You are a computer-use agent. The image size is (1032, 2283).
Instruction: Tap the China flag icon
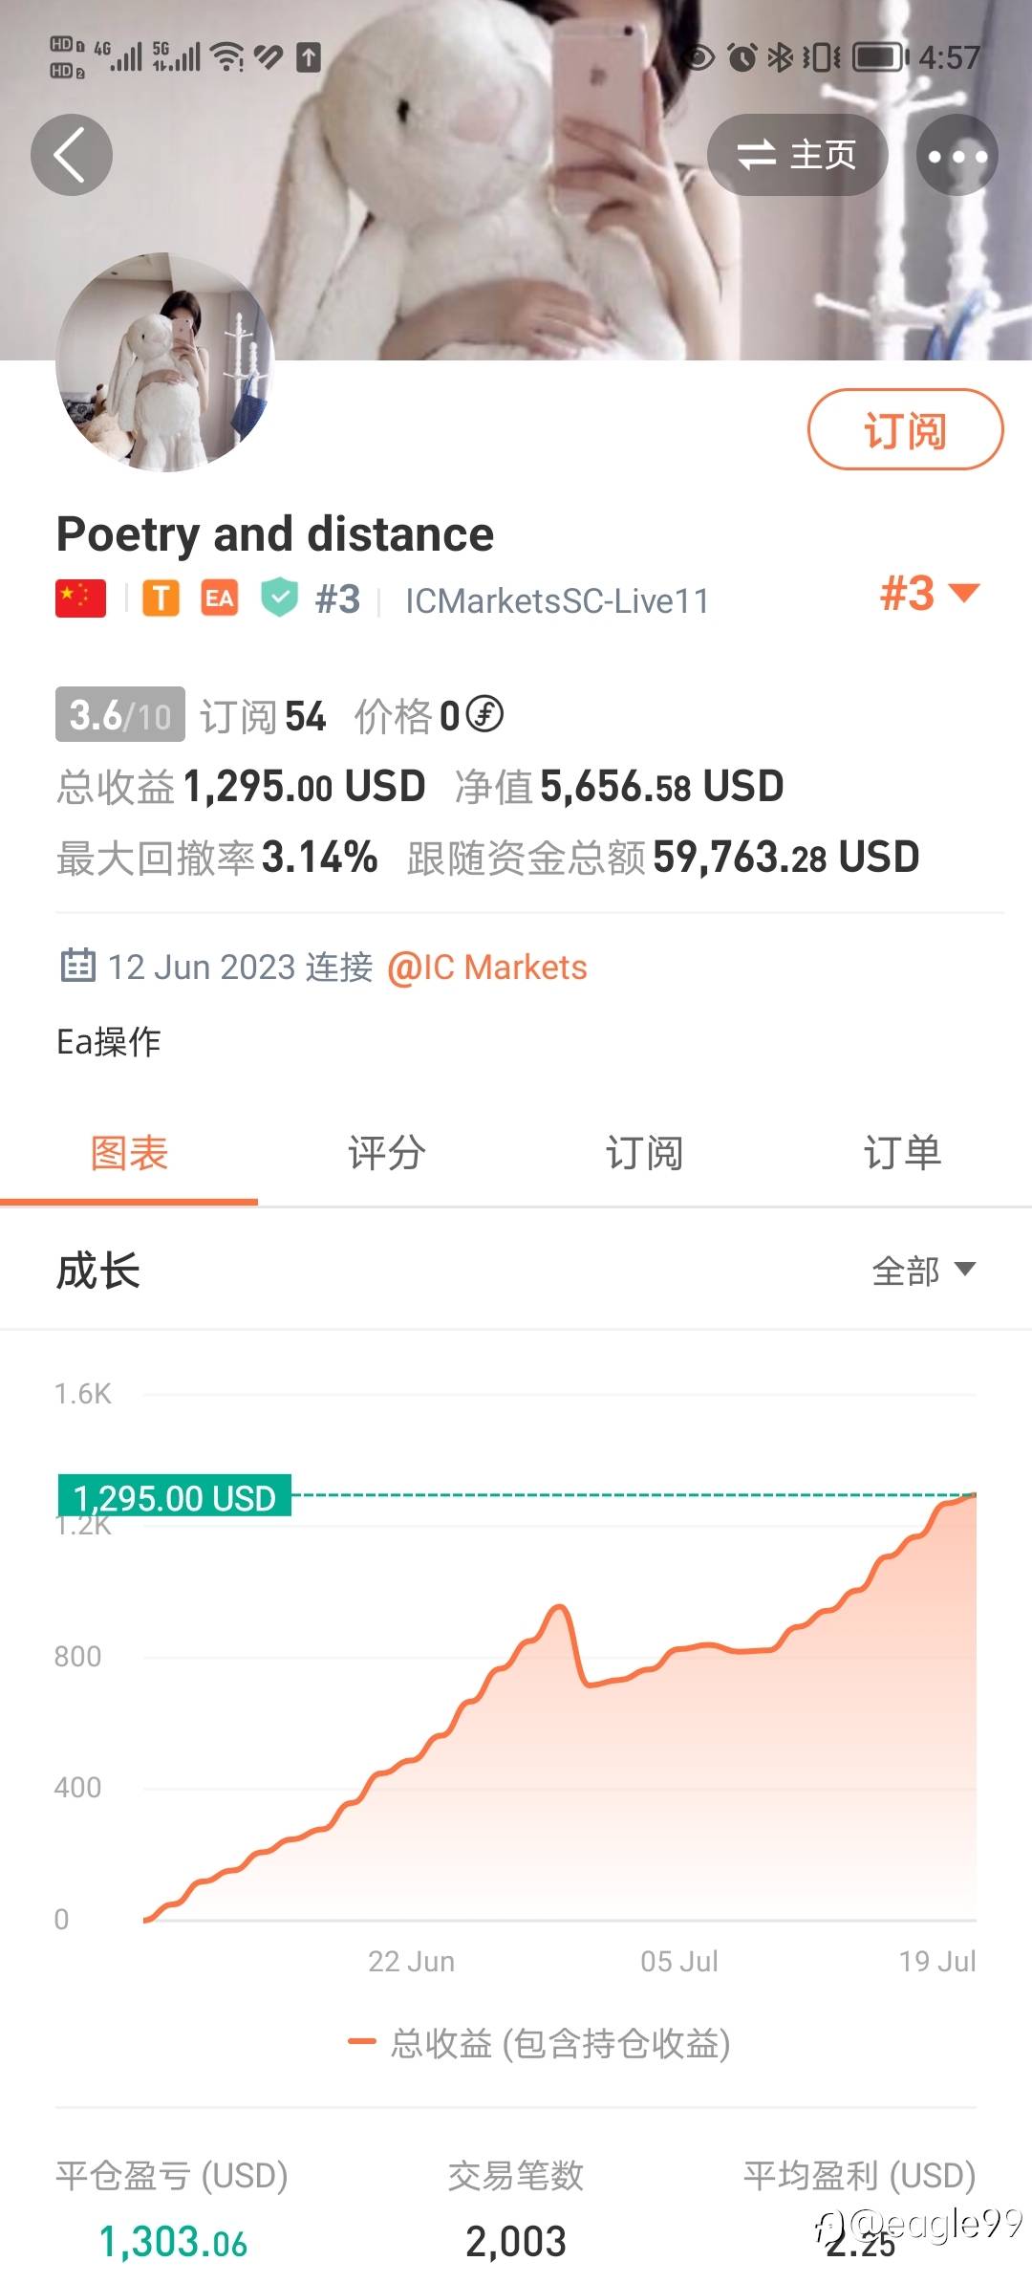pyautogui.click(x=81, y=598)
